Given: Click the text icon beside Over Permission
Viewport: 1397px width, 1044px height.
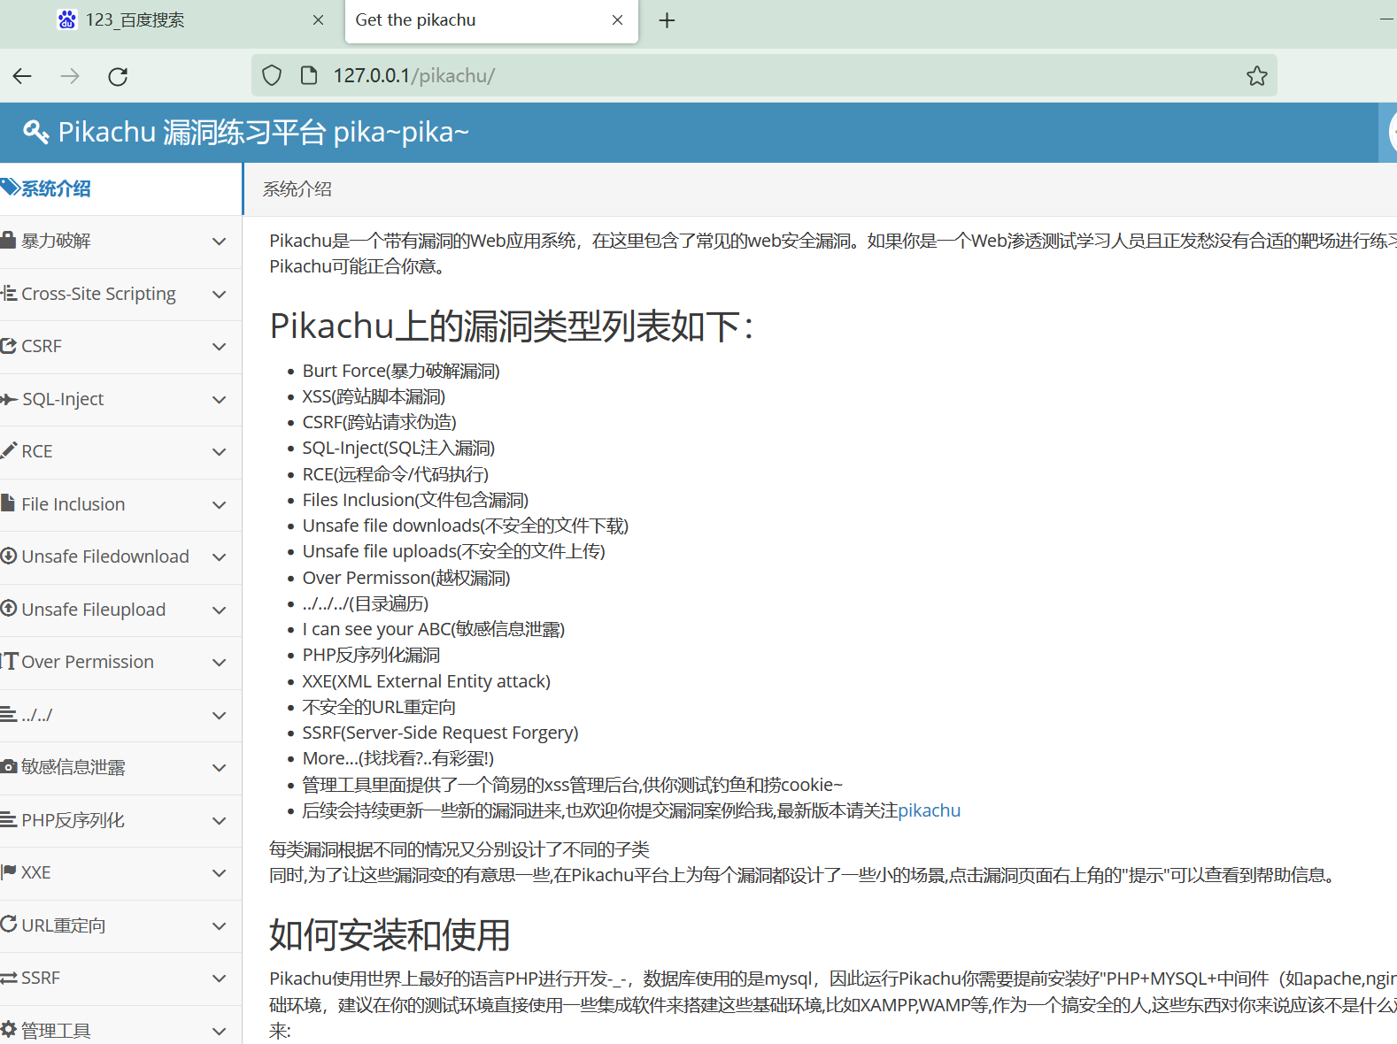Looking at the screenshot, I should point(9,661).
